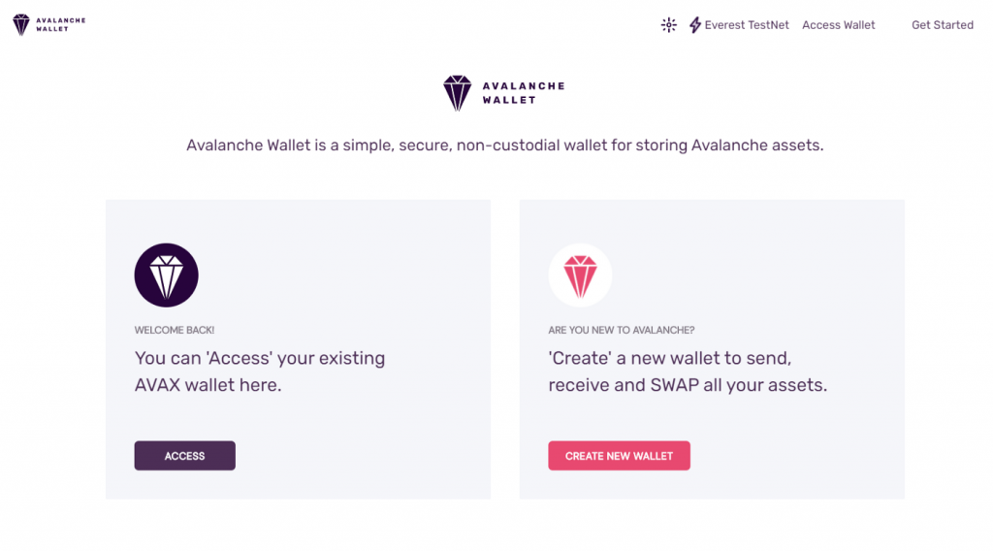The height and width of the screenshot is (551, 993).
Task: Click the dark purple diamond circle icon
Action: [x=166, y=275]
